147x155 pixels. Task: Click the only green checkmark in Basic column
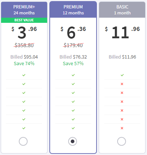pos(122,75)
